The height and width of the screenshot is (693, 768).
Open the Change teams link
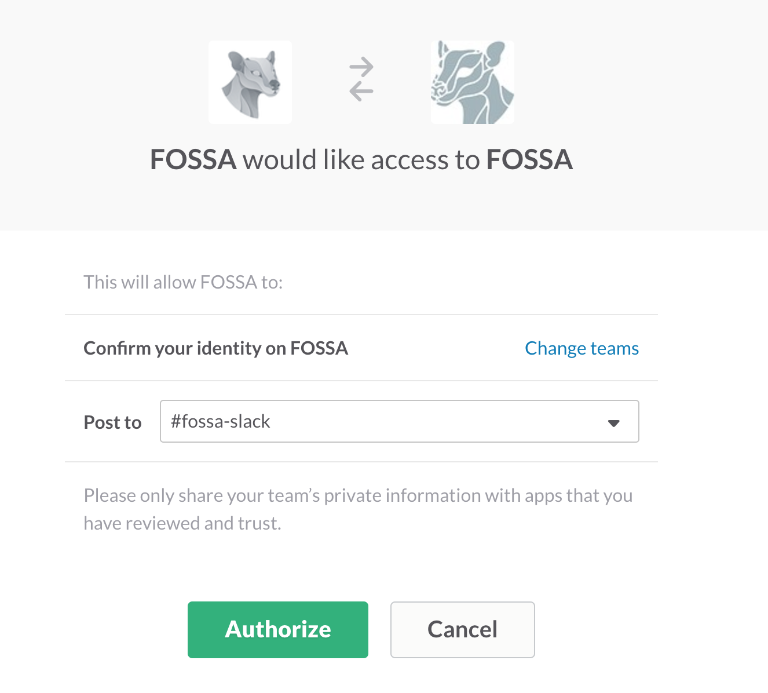click(582, 348)
